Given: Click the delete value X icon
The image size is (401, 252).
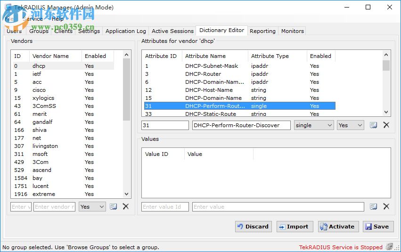Looking at the screenshot, I should click(386, 206).
